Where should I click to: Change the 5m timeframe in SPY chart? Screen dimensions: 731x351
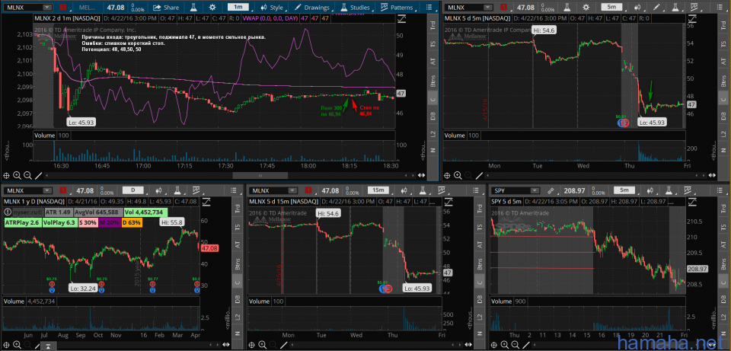pos(624,190)
